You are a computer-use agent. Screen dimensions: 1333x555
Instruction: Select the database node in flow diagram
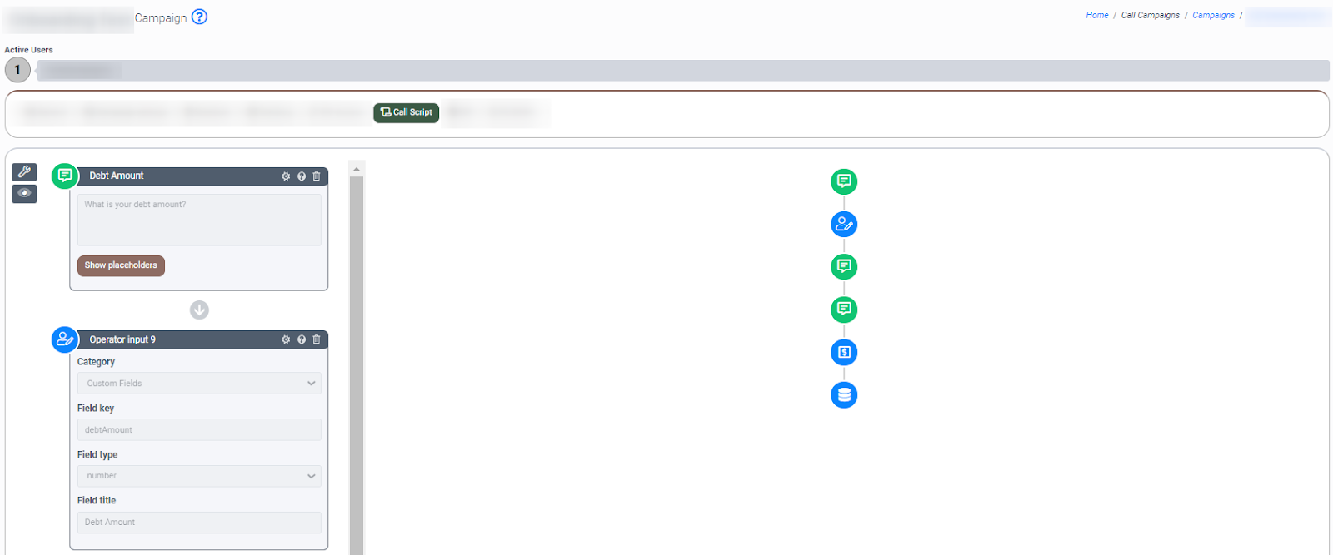[843, 395]
